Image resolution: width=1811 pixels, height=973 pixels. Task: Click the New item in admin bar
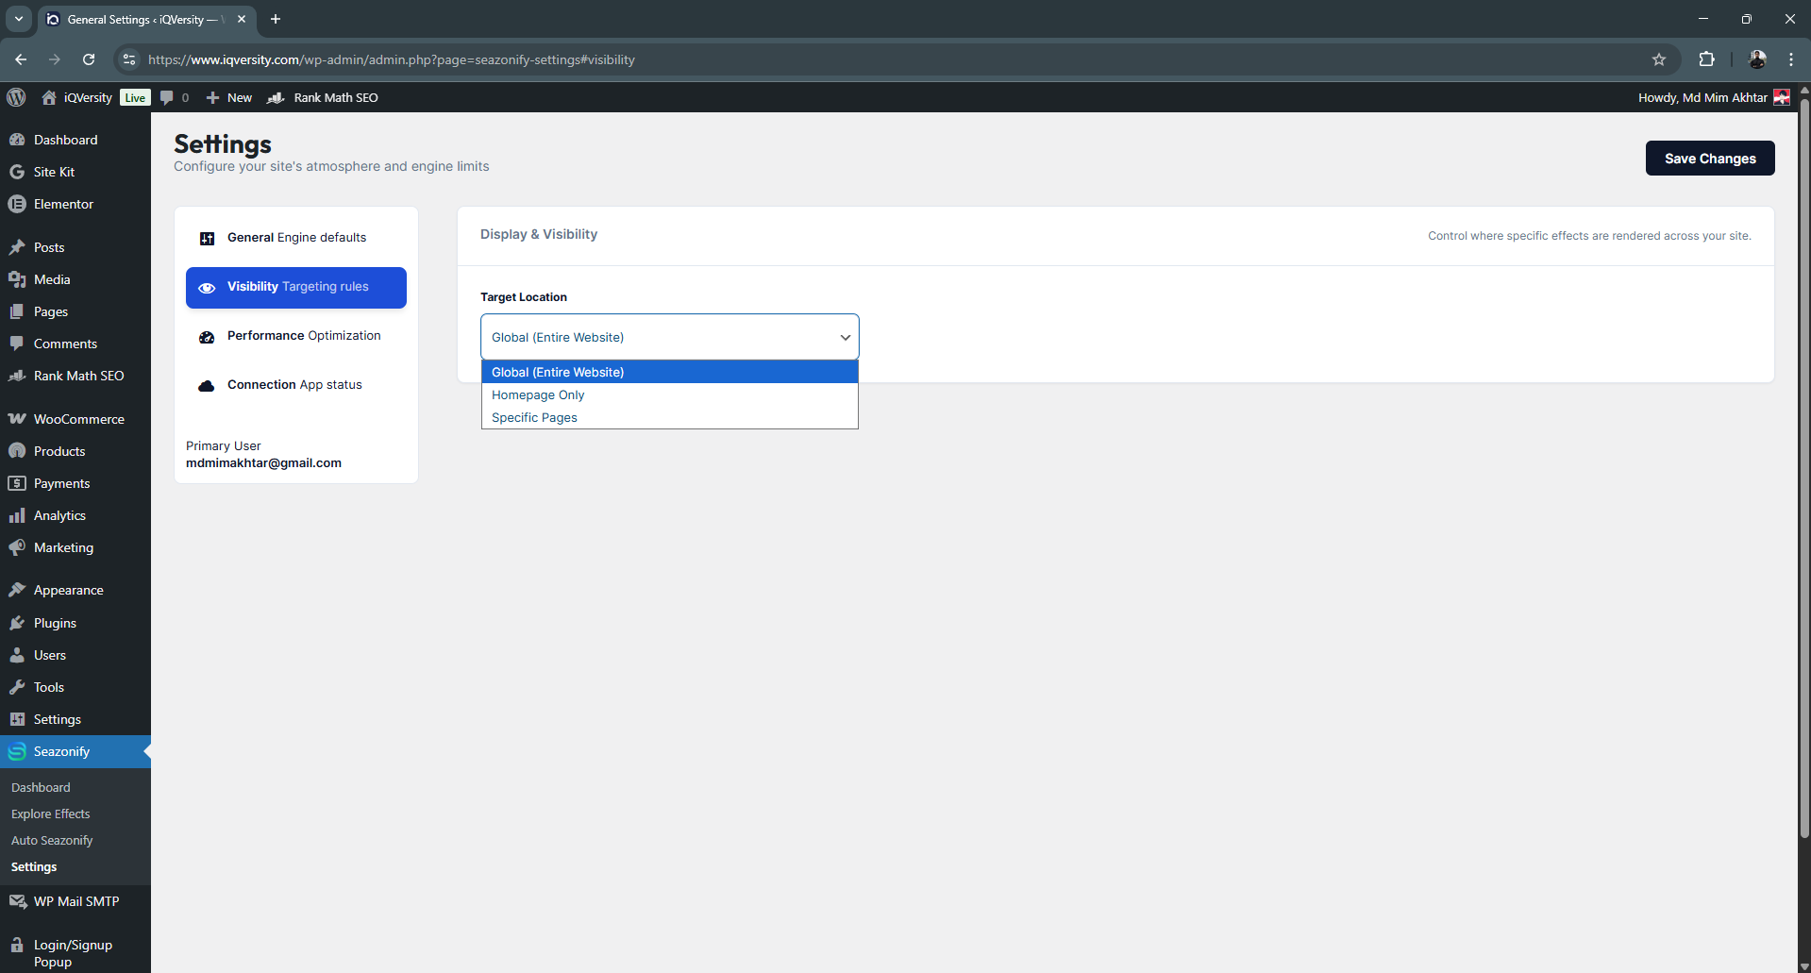click(x=227, y=97)
